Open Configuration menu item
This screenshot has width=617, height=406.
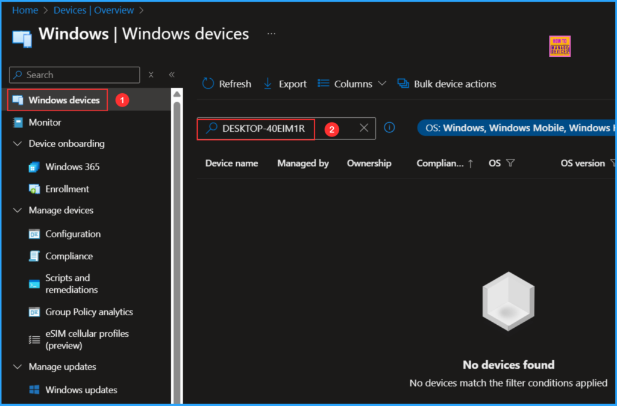[73, 234]
